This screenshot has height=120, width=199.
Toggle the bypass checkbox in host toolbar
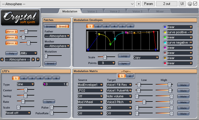[x=195, y=4]
